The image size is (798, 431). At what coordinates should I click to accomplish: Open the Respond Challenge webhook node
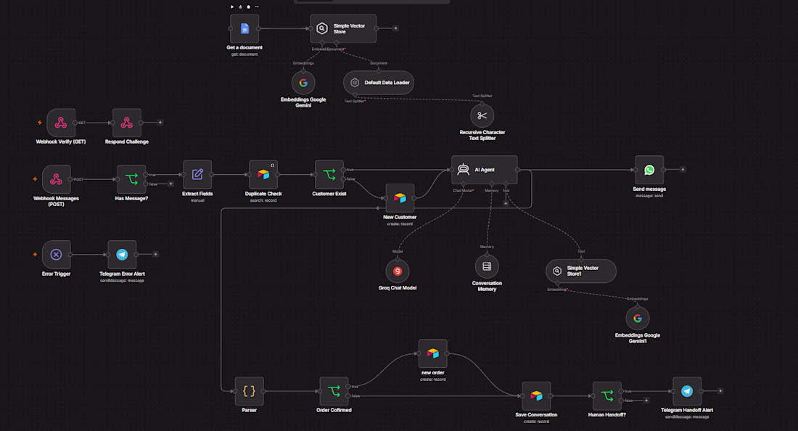tap(127, 123)
